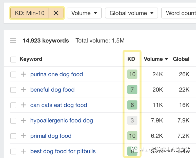The height and width of the screenshot is (158, 196).
Task: Open the can cats eat dog food link
Action: [x=59, y=105]
